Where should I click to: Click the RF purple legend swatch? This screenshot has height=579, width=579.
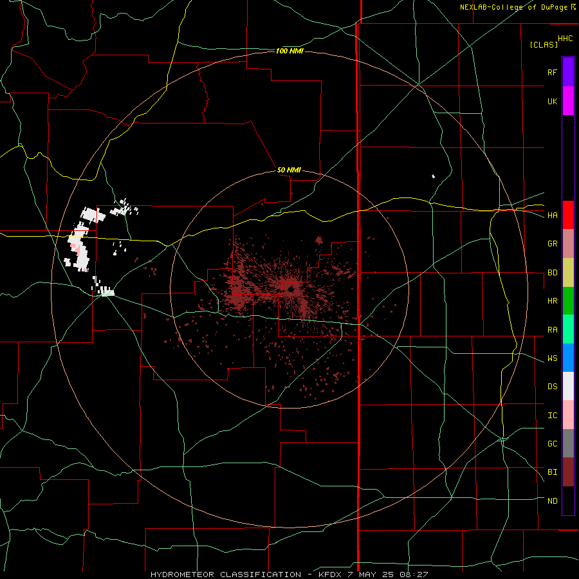(x=568, y=72)
